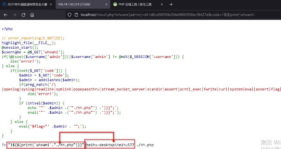
Task: Click the if(!@isset($username['admin']) condition line
Action: (93, 57)
